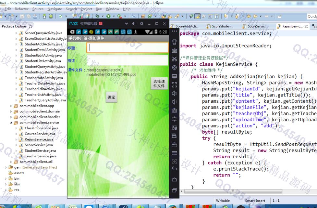Click the Save icon in Eclipse toolbar

[x=22, y=16]
